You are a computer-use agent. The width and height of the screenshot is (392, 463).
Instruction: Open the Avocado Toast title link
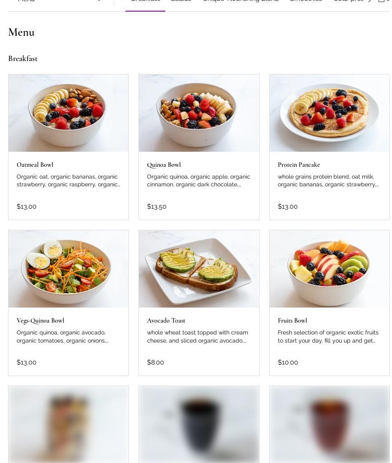(166, 321)
